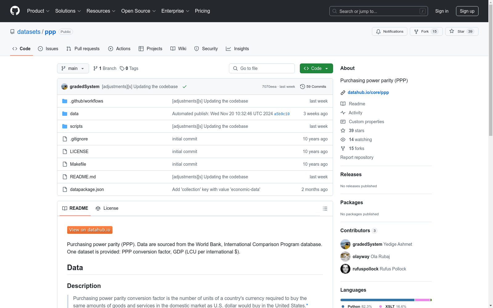Expand the Open Source menu
The width and height of the screenshot is (493, 308).
[139, 11]
